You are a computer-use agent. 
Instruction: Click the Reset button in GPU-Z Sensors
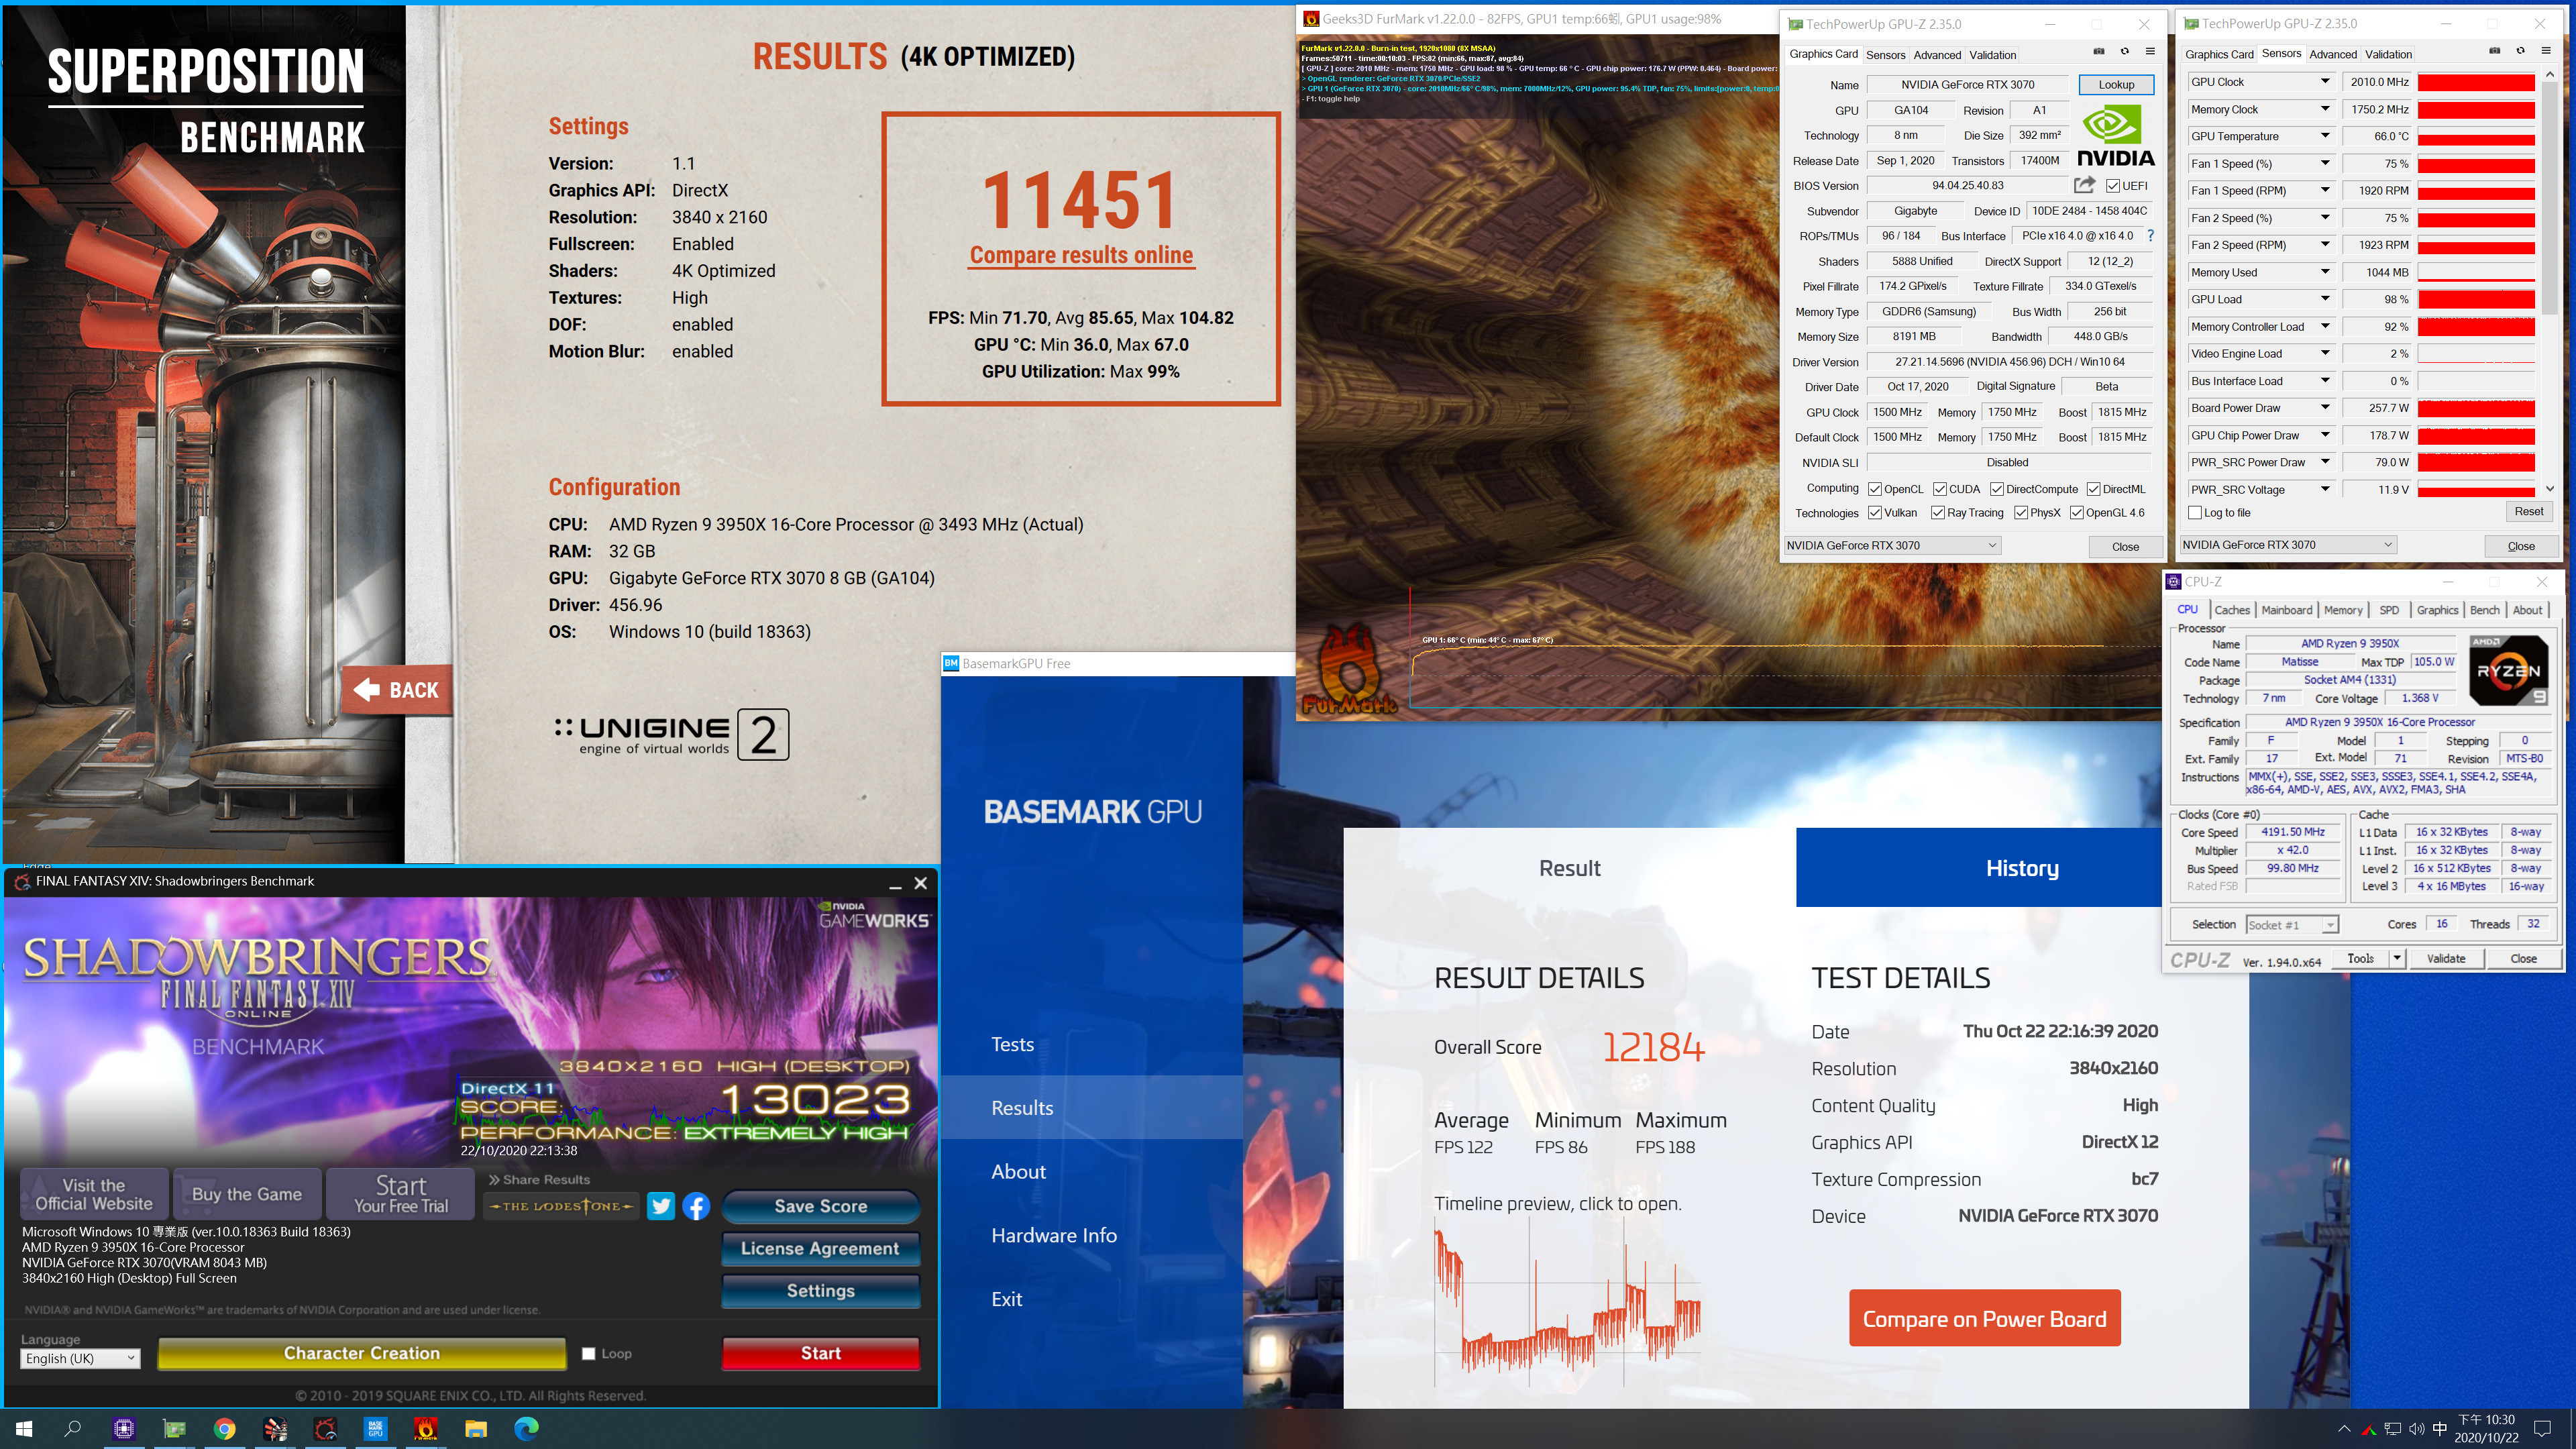pos(2529,512)
